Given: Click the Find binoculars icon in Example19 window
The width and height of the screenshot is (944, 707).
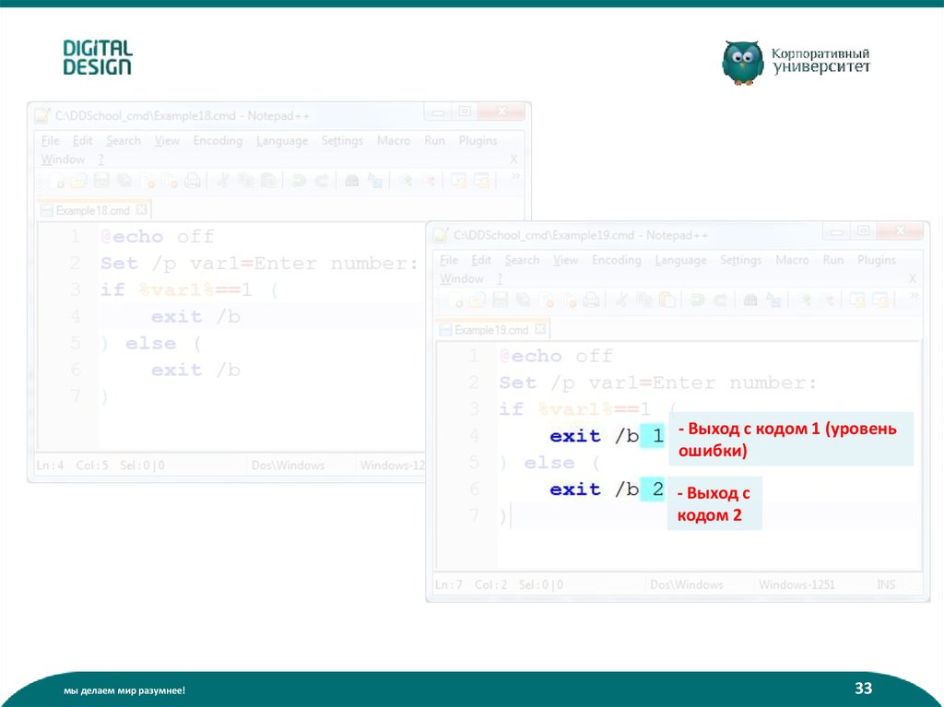Looking at the screenshot, I should click(750, 300).
